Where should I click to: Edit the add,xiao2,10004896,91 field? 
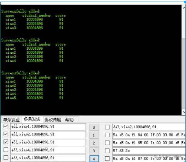[48, 135]
